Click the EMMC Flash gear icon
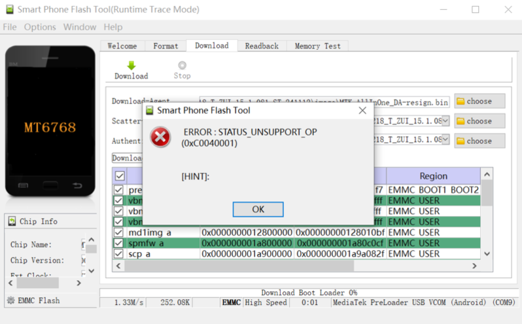 click(x=10, y=300)
